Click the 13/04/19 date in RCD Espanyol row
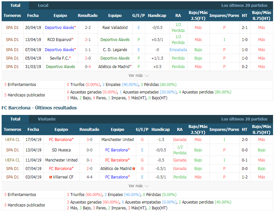The width and height of the screenshot is (275, 211). [x=33, y=40]
